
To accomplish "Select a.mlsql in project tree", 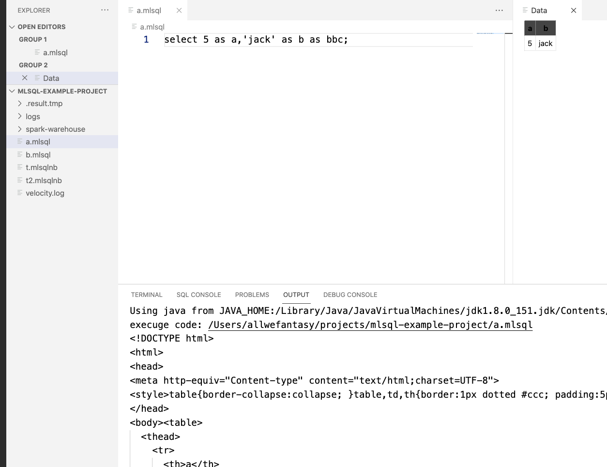I will tap(62, 141).
